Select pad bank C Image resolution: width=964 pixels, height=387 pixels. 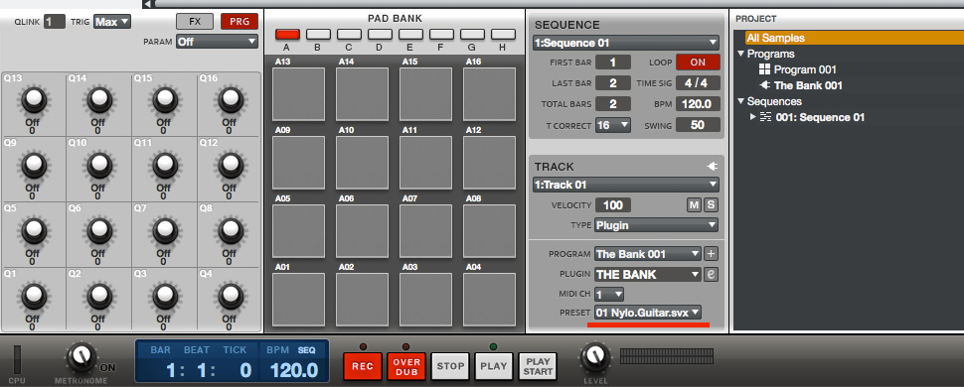[x=349, y=35]
